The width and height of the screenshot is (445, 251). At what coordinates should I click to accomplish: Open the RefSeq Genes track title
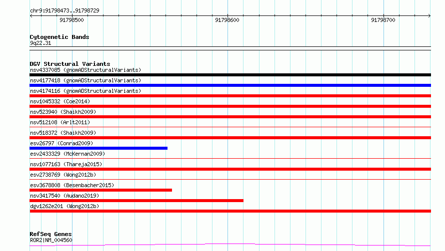50,234
